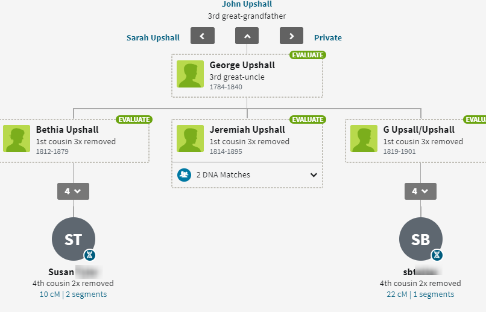
Task: Click the up arrow navigation button
Action: [x=247, y=36]
